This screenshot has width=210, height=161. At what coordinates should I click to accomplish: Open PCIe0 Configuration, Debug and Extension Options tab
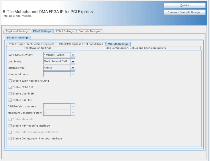point(135,48)
